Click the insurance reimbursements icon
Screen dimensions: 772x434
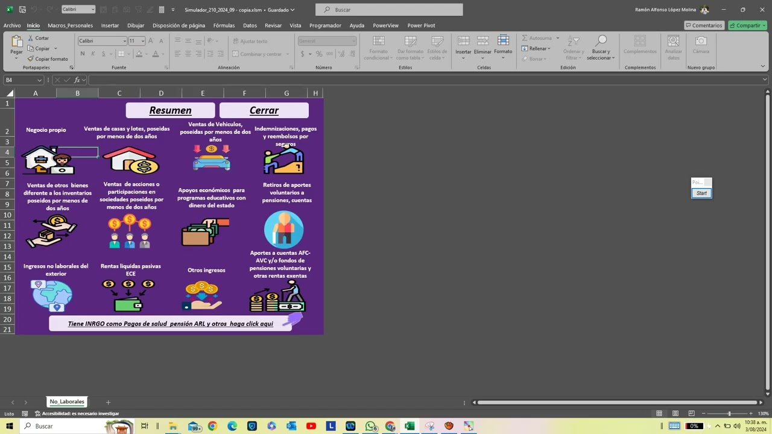click(x=283, y=160)
